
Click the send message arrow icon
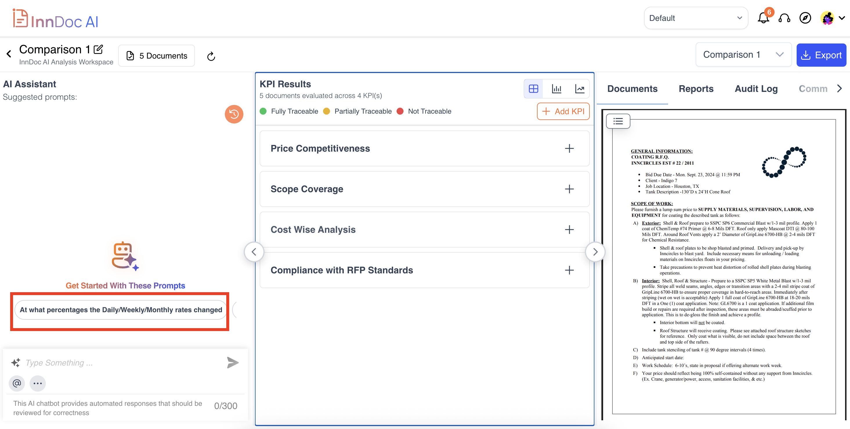click(233, 362)
